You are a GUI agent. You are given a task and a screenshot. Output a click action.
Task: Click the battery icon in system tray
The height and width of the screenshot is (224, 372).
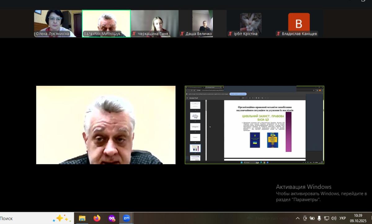point(312,218)
